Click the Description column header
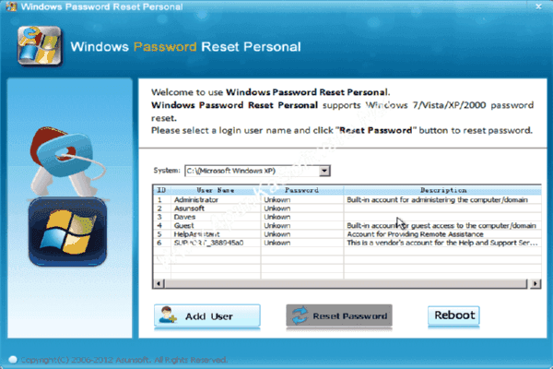The width and height of the screenshot is (553, 369). [442, 190]
